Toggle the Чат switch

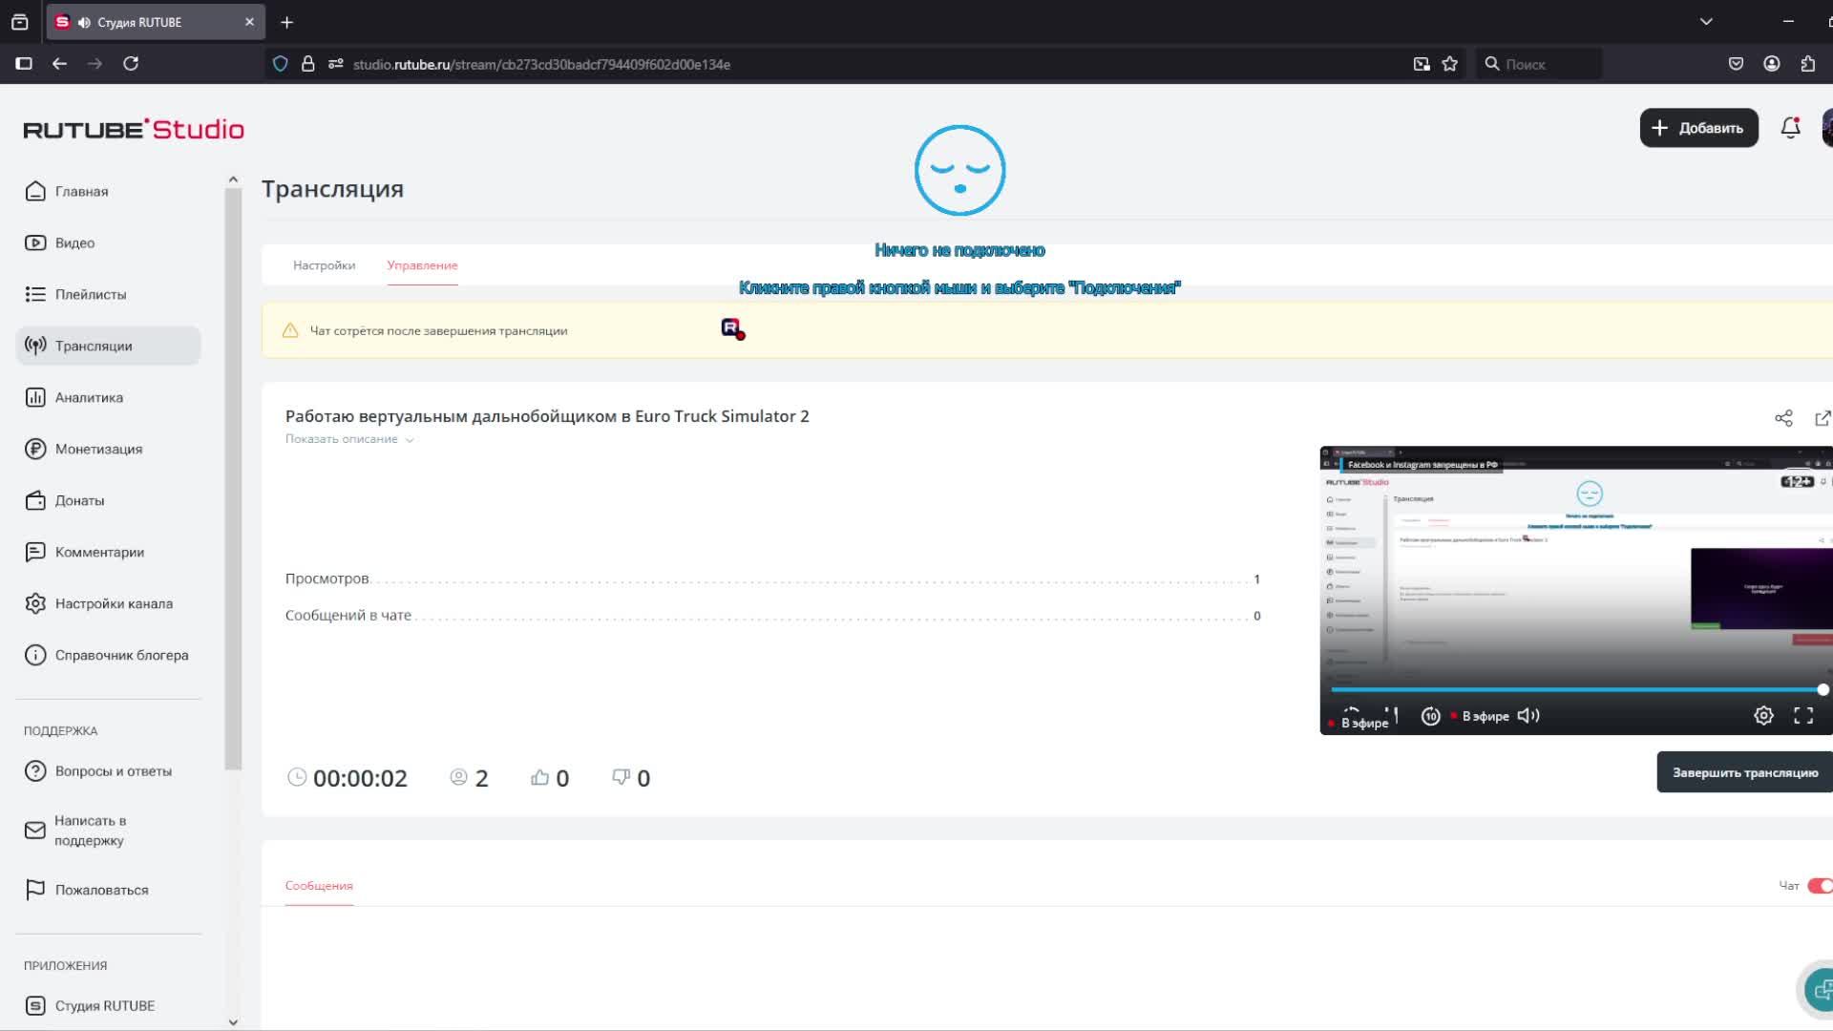pos(1820,886)
